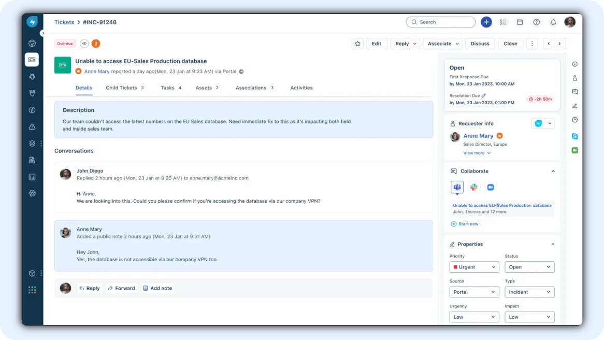Click the Start new link
Viewport: 604px width, 340px height.
click(x=468, y=224)
